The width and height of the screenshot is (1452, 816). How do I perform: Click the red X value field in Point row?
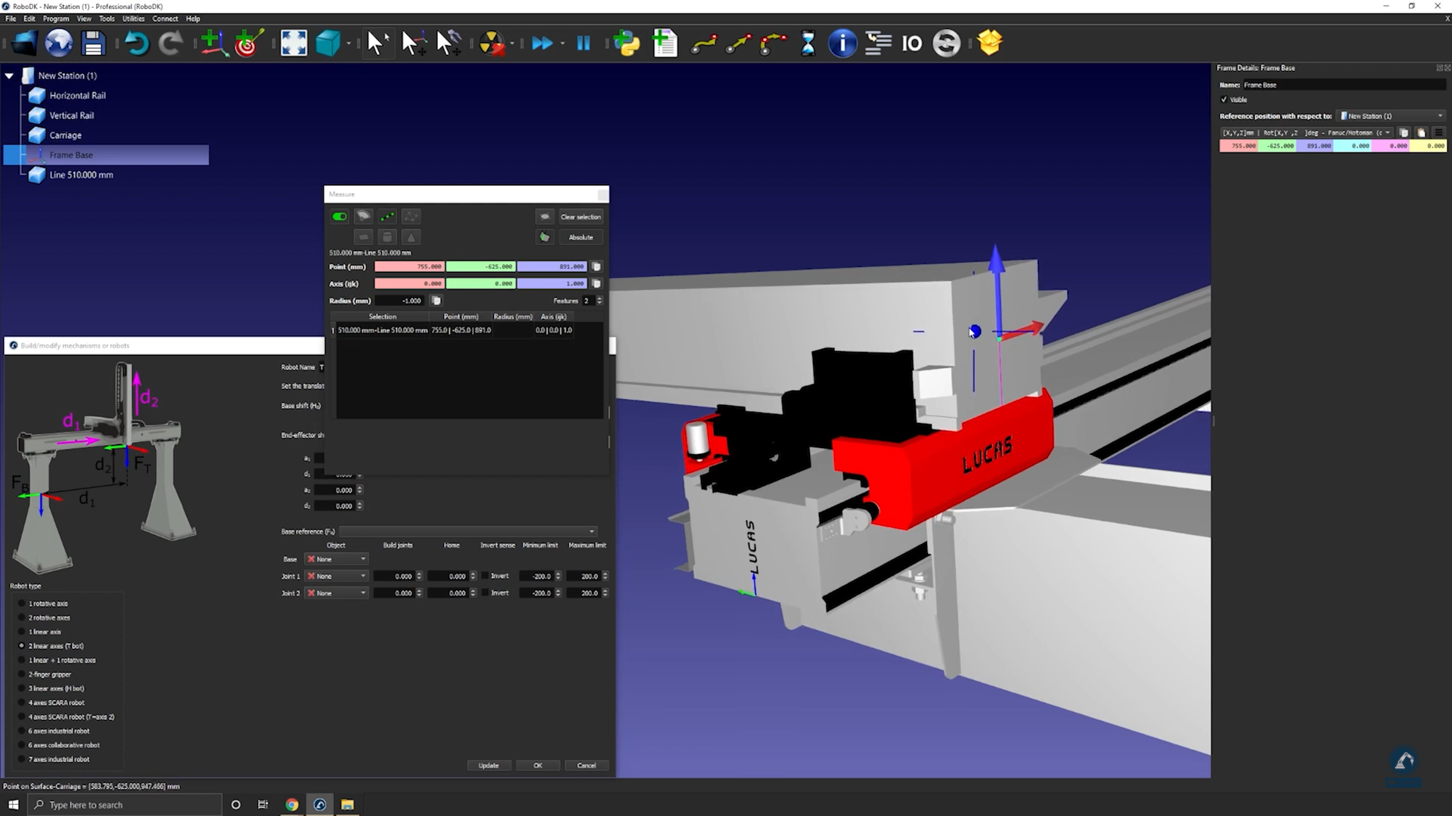(409, 267)
